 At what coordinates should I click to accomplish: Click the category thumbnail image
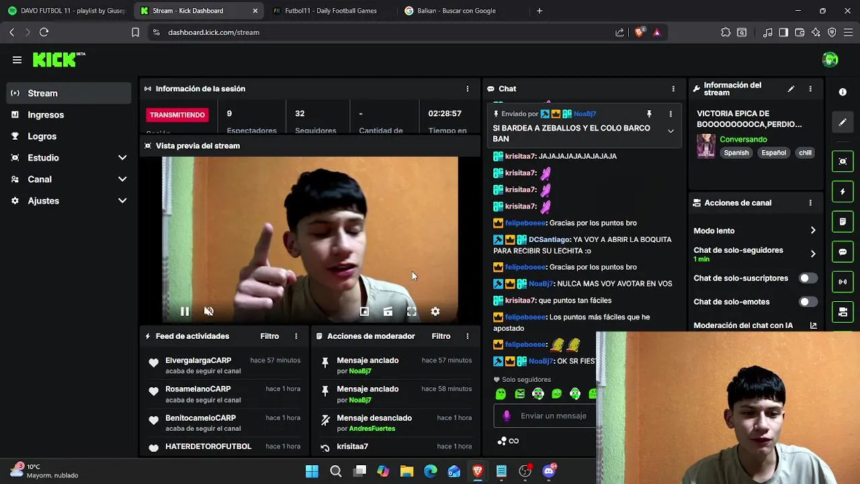(706, 146)
